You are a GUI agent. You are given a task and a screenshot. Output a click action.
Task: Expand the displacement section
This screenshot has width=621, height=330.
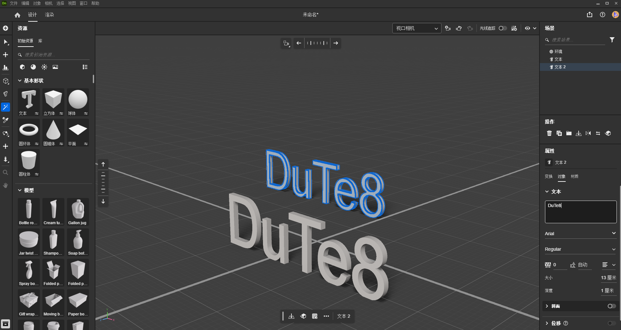pyautogui.click(x=547, y=323)
